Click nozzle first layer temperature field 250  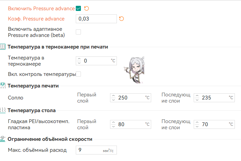click(x=131, y=98)
